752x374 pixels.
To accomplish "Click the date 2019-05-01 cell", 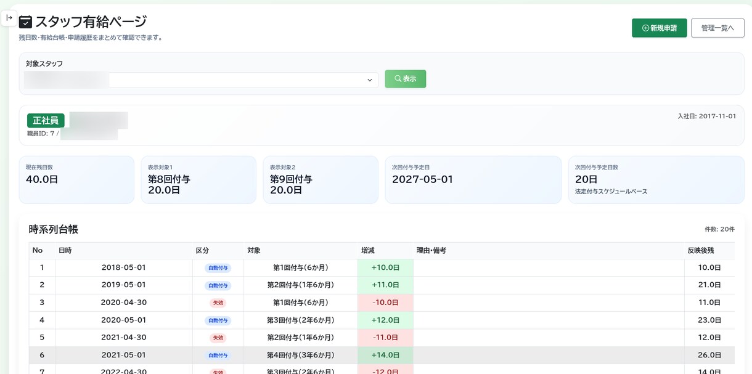I will (x=124, y=285).
